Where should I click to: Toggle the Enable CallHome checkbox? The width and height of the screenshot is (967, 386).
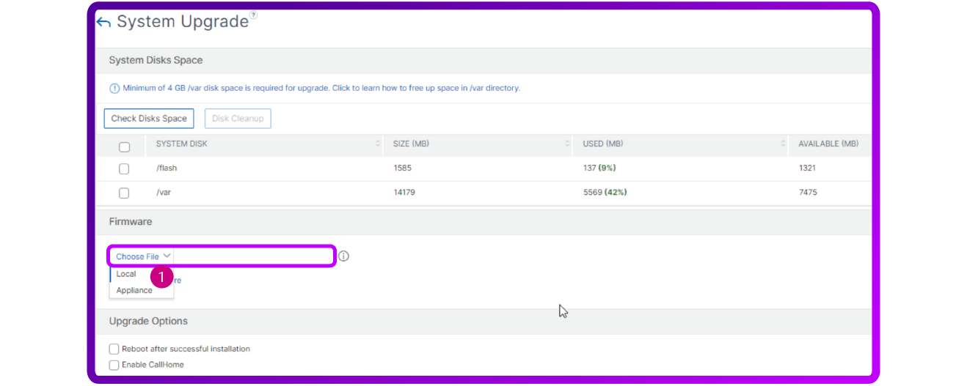click(x=114, y=365)
